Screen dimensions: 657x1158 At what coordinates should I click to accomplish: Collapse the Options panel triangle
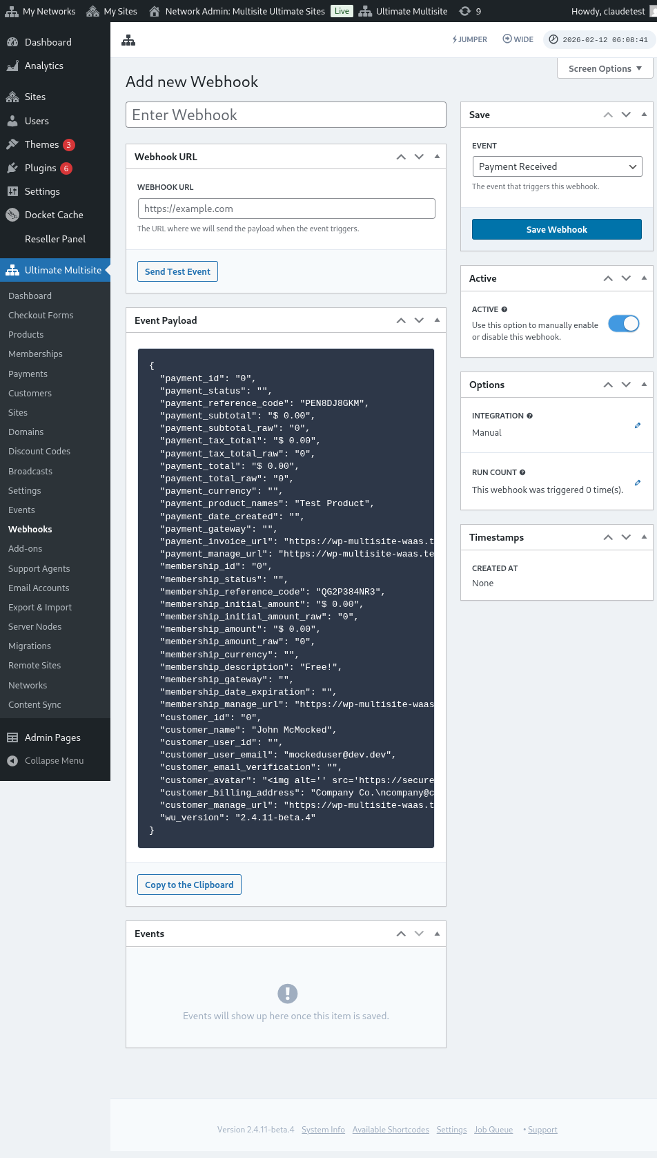click(644, 385)
